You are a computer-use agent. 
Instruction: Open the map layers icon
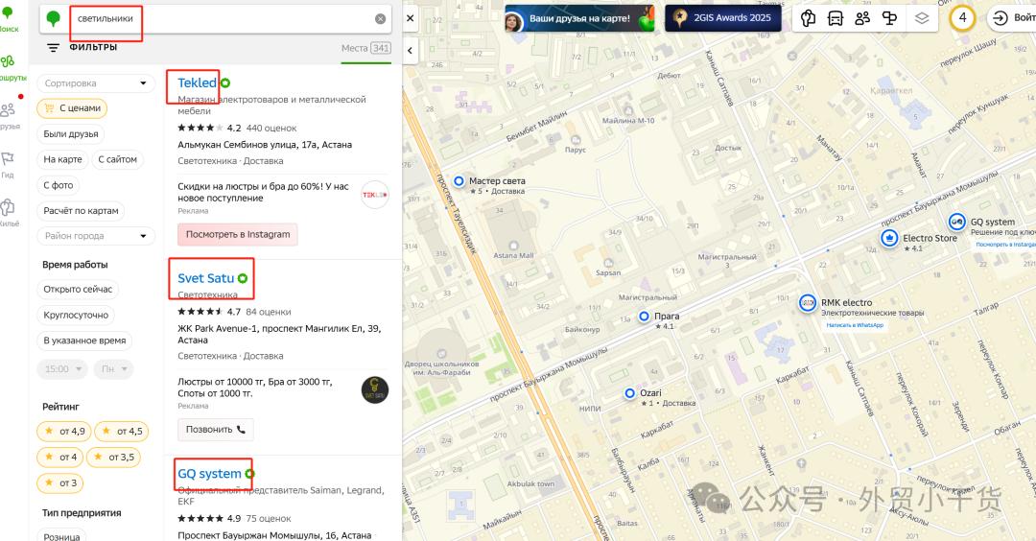point(921,18)
